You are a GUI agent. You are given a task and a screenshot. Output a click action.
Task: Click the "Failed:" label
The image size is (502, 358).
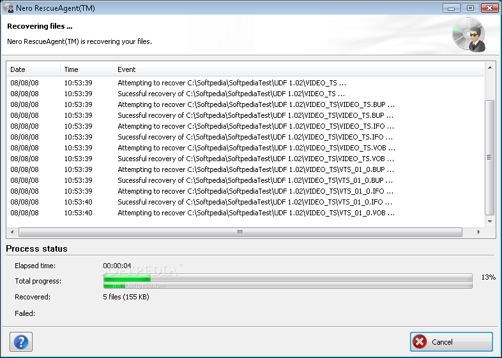tap(25, 313)
